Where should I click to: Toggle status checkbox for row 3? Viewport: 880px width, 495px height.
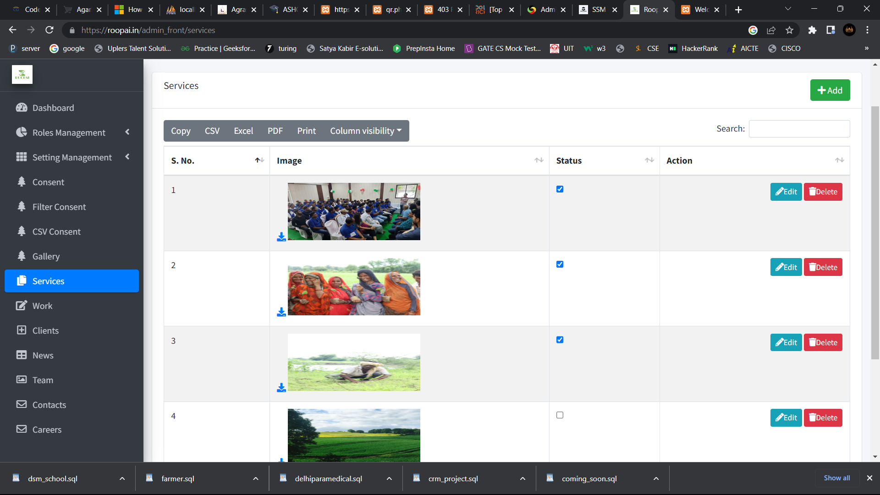[x=560, y=340]
